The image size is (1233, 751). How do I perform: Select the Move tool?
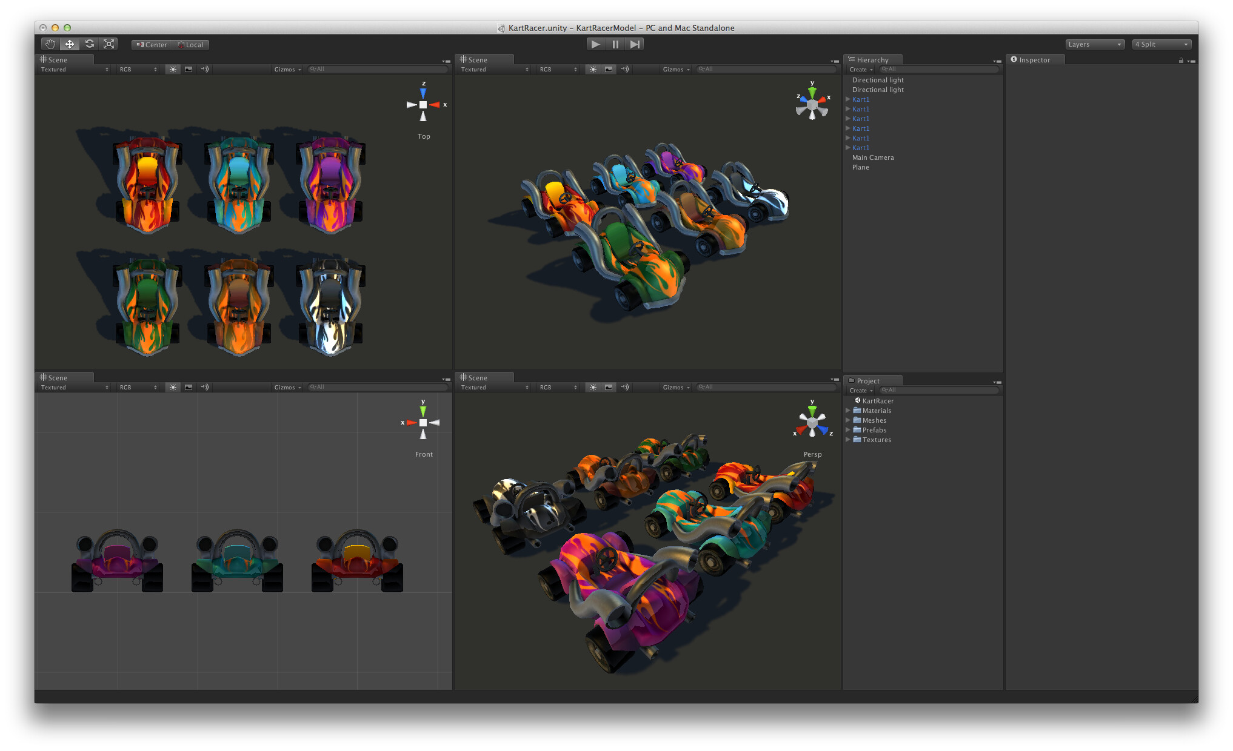pos(70,44)
